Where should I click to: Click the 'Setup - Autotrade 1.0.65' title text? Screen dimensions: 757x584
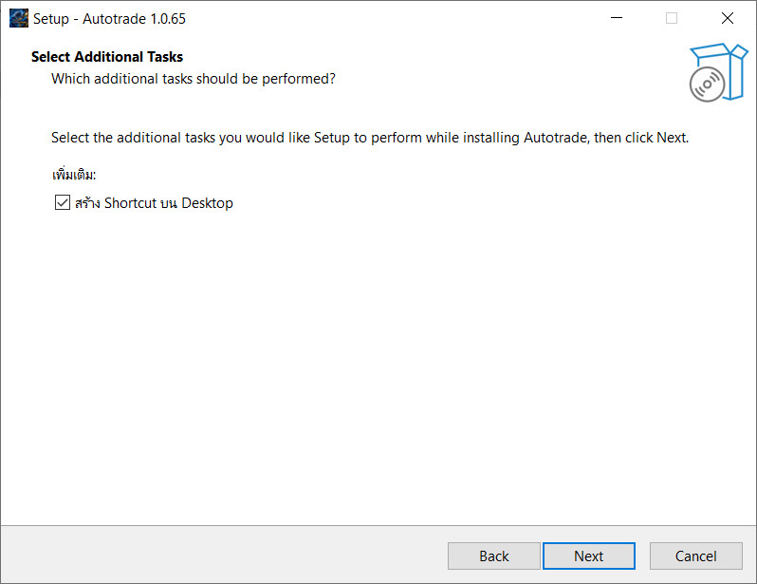point(109,18)
